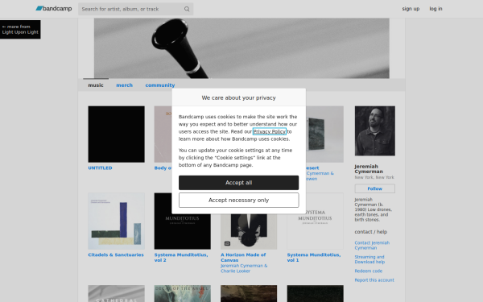Click the Jeremiah Cymerman artist name text

tap(369, 169)
